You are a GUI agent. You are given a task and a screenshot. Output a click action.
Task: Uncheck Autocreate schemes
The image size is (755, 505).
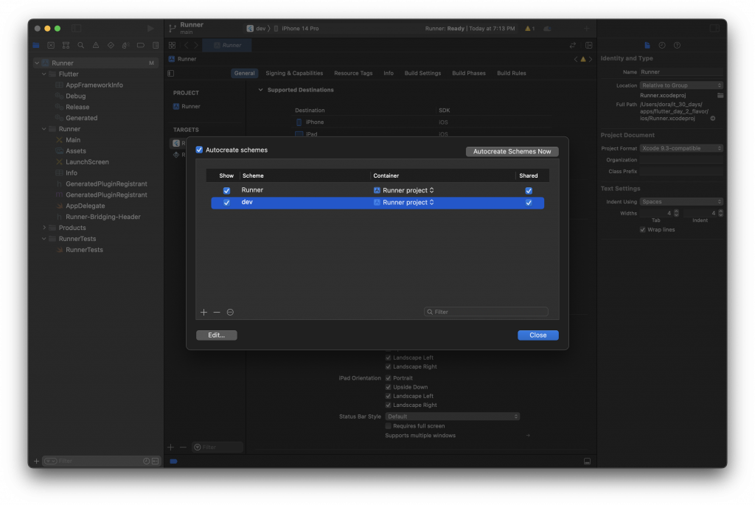click(199, 150)
